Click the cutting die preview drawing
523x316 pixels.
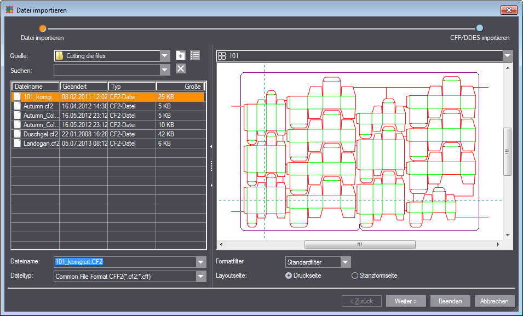[x=360, y=152]
